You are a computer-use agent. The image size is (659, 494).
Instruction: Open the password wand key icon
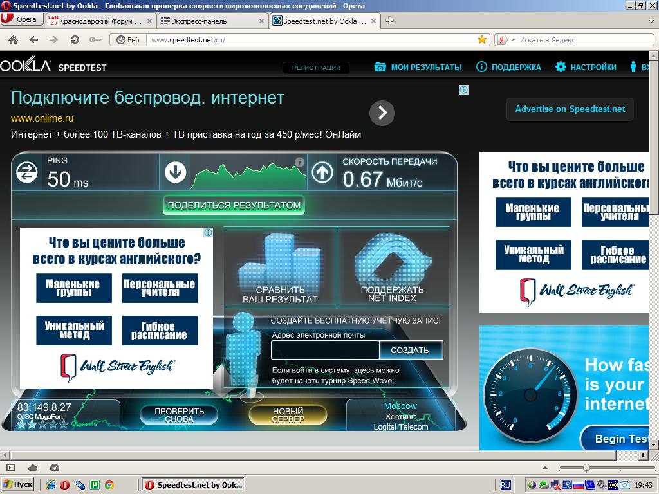95,40
